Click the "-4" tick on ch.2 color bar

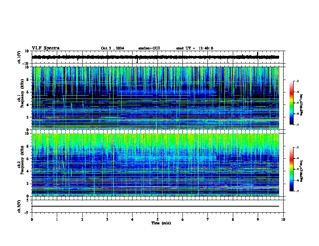pyautogui.click(x=297, y=158)
